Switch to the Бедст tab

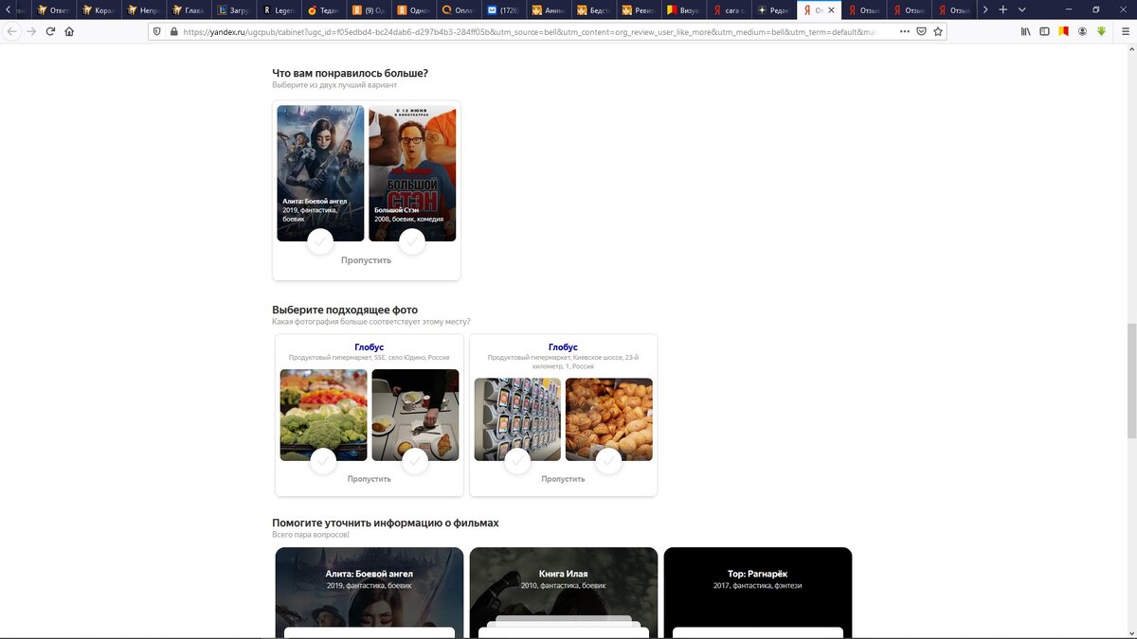click(592, 9)
